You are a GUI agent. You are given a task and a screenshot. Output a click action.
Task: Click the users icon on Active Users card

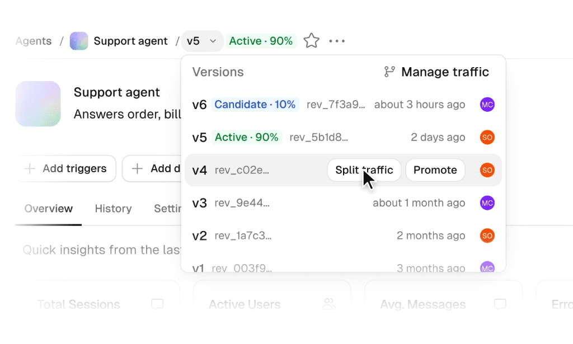328,304
